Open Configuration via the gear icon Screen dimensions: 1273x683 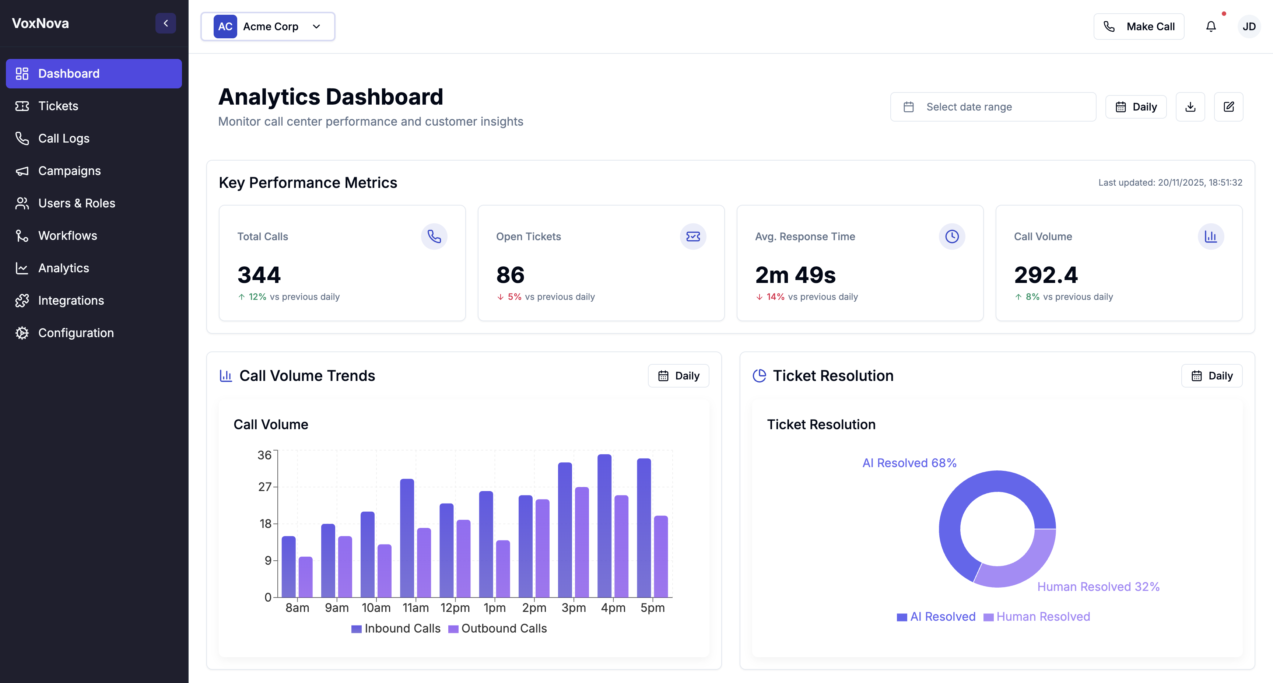(23, 333)
